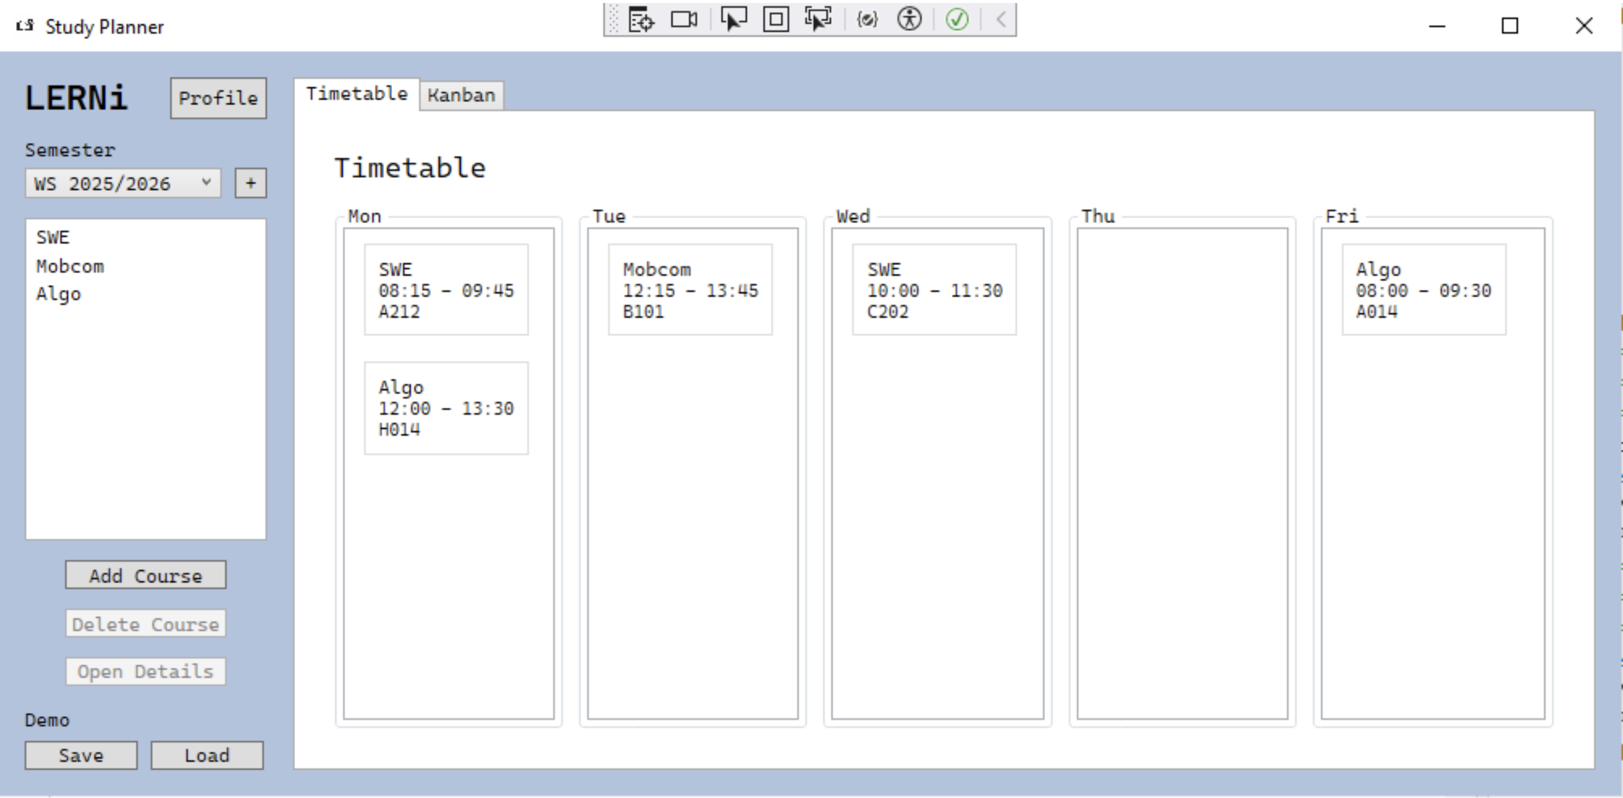Click the Load button under Demo
This screenshot has height=798, width=1623.
(x=206, y=755)
